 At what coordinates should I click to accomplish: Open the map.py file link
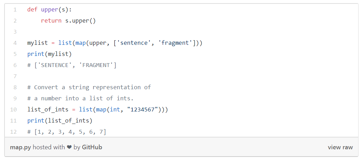[x=20, y=147]
